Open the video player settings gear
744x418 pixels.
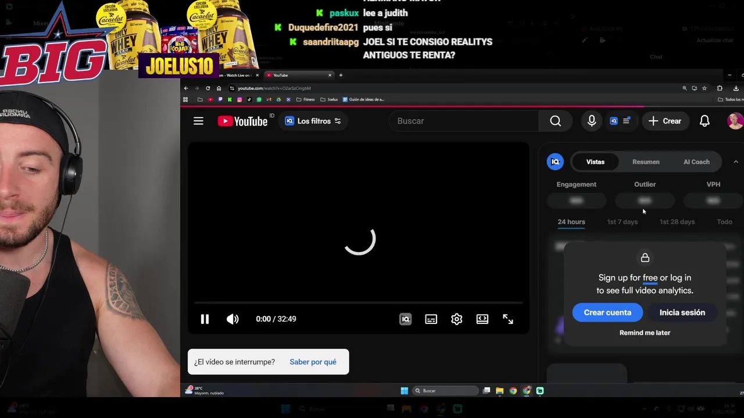click(456, 319)
